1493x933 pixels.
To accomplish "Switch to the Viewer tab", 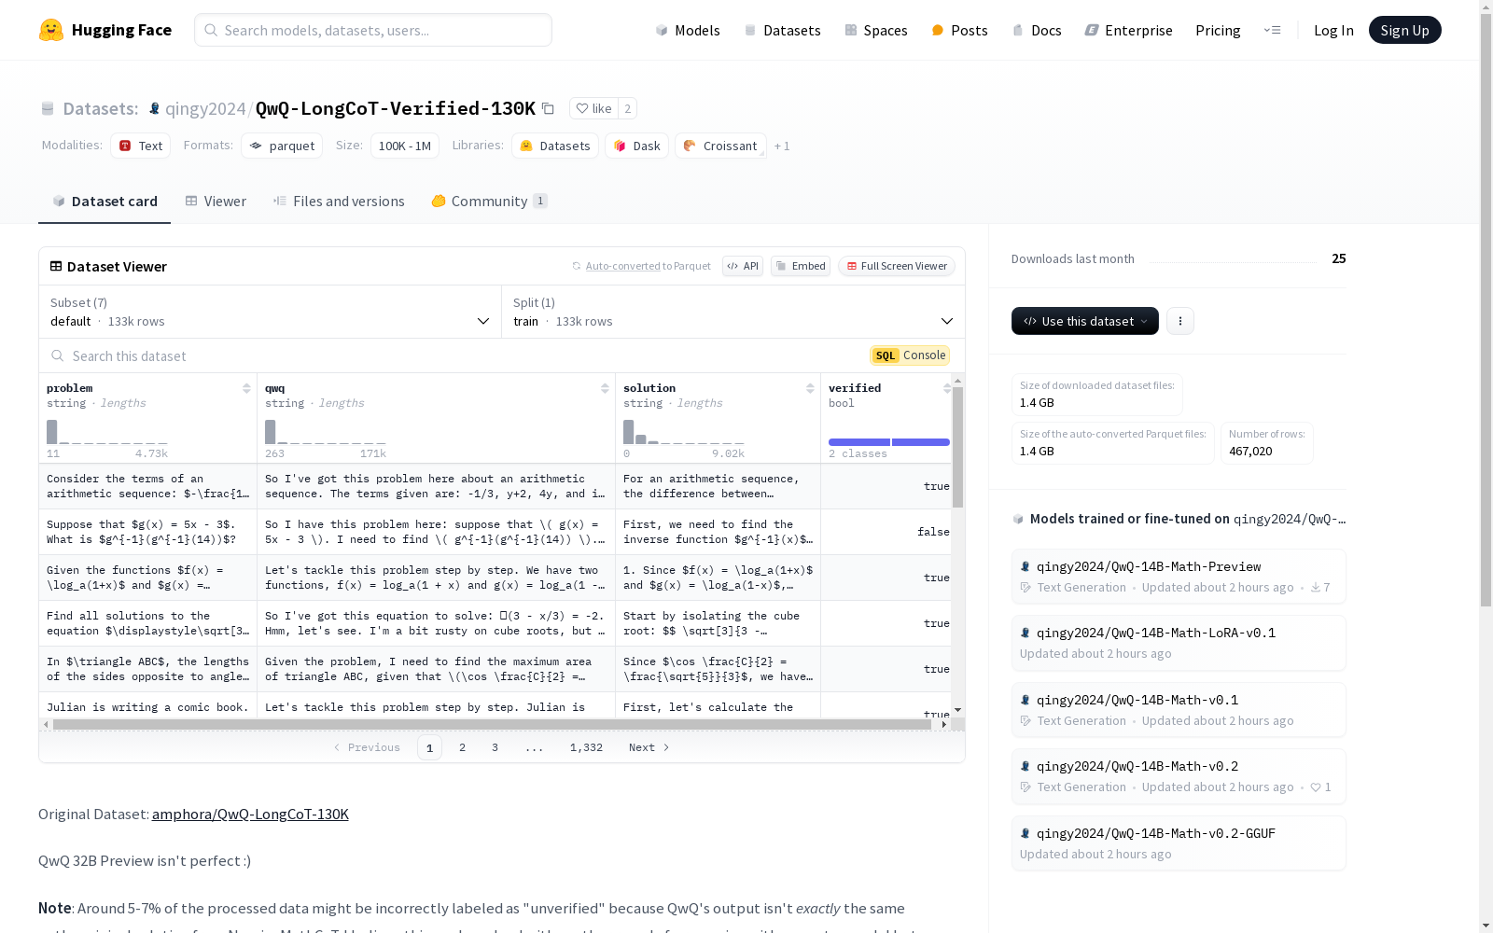I will tap(216, 202).
